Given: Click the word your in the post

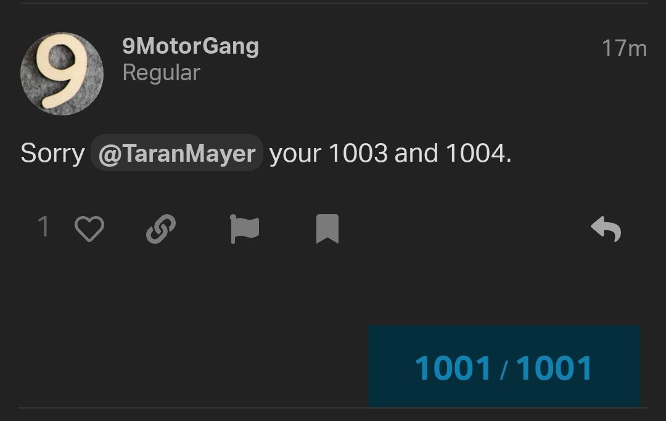Looking at the screenshot, I should pyautogui.click(x=295, y=154).
